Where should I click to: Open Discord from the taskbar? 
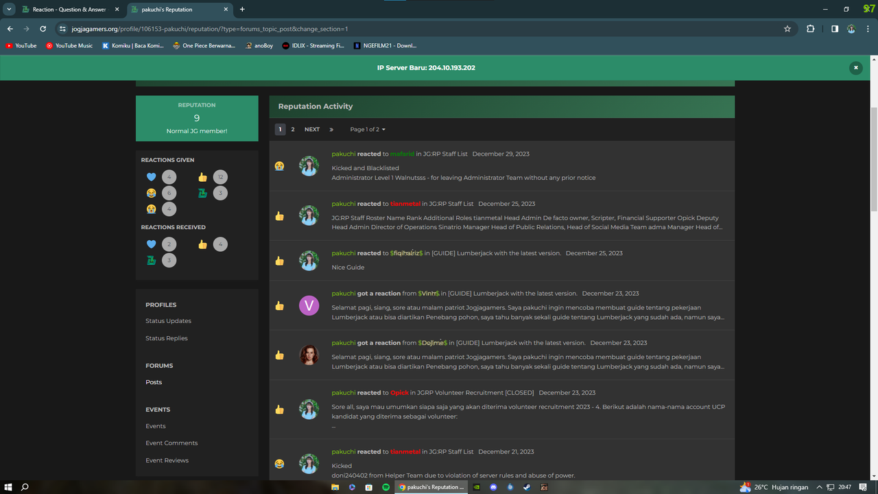pyautogui.click(x=493, y=487)
